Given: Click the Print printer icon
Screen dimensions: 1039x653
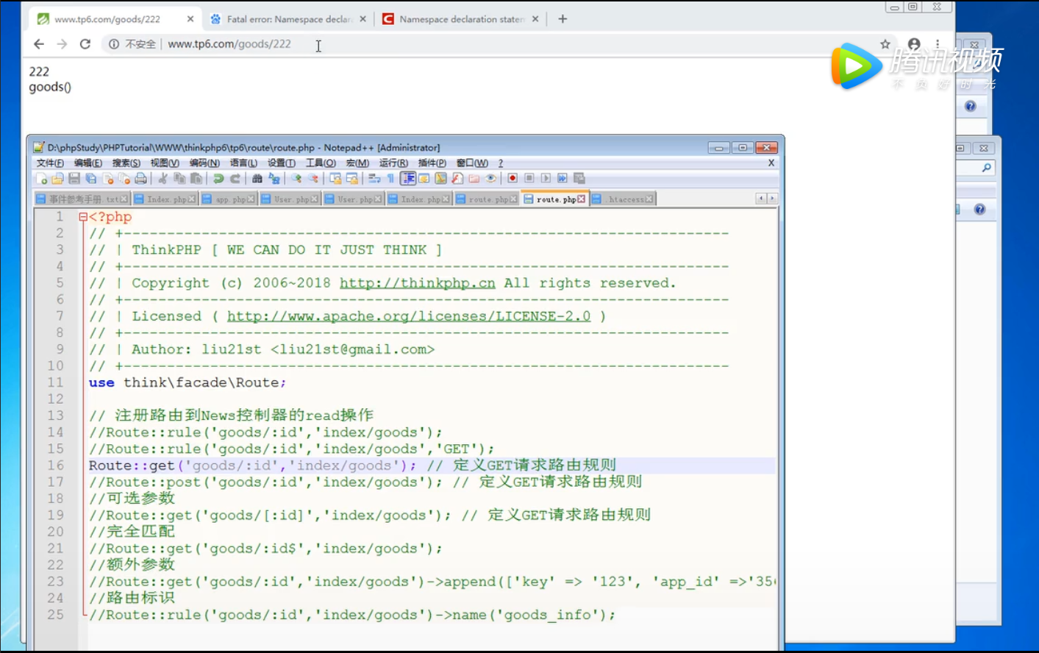Looking at the screenshot, I should click(140, 179).
